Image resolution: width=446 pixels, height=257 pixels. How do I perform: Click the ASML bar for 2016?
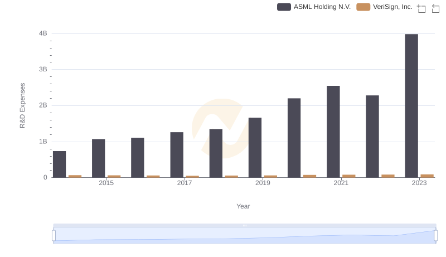point(137,158)
